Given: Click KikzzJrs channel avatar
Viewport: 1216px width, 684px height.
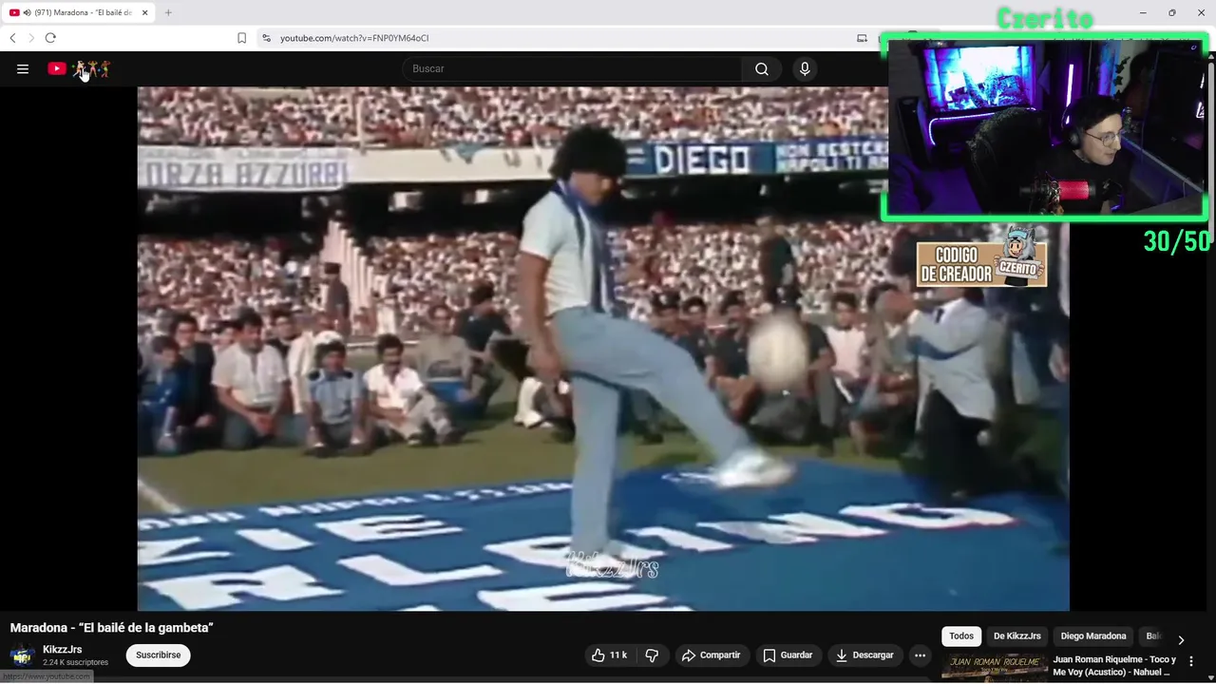Looking at the screenshot, I should pos(23,655).
